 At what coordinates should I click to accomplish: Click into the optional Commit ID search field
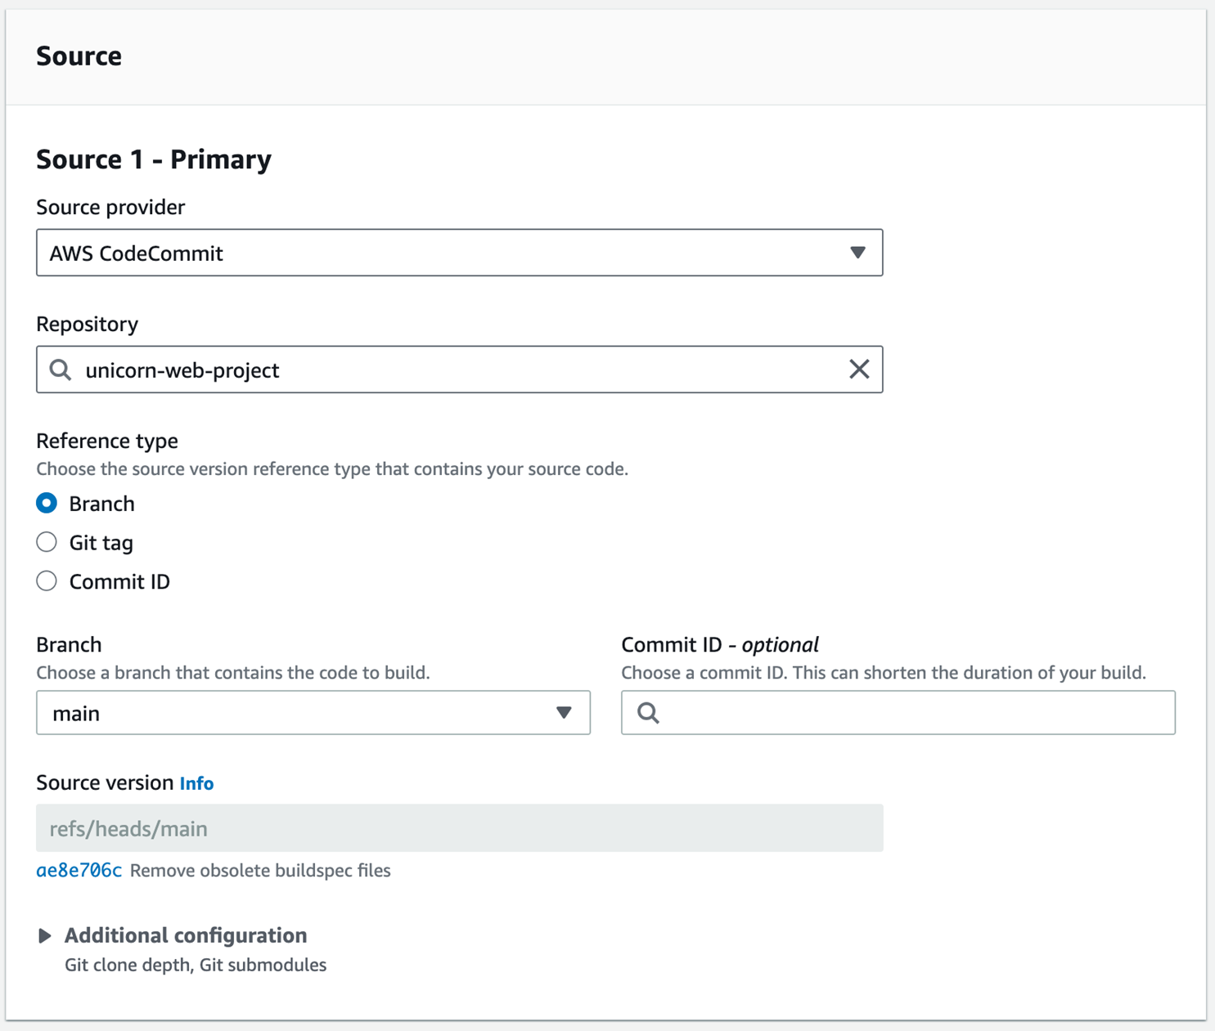click(x=908, y=713)
